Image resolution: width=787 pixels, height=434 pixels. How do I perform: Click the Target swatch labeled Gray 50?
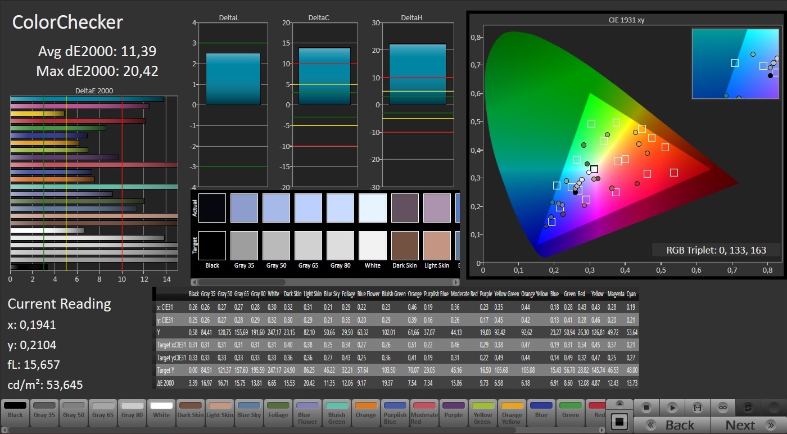click(276, 245)
